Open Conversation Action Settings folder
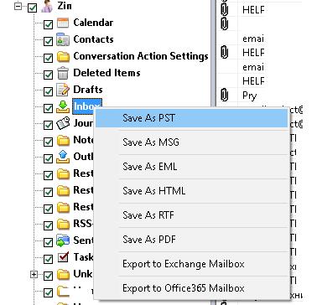This screenshot has height=305, width=322. click(x=141, y=56)
